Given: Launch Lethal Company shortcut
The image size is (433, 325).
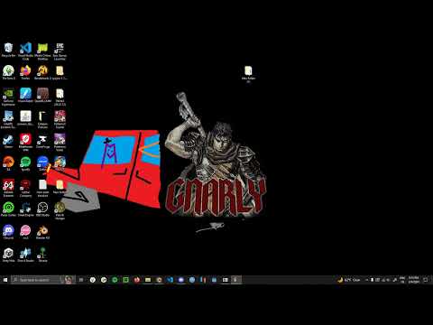Looking at the screenshot, I should pos(25,189).
